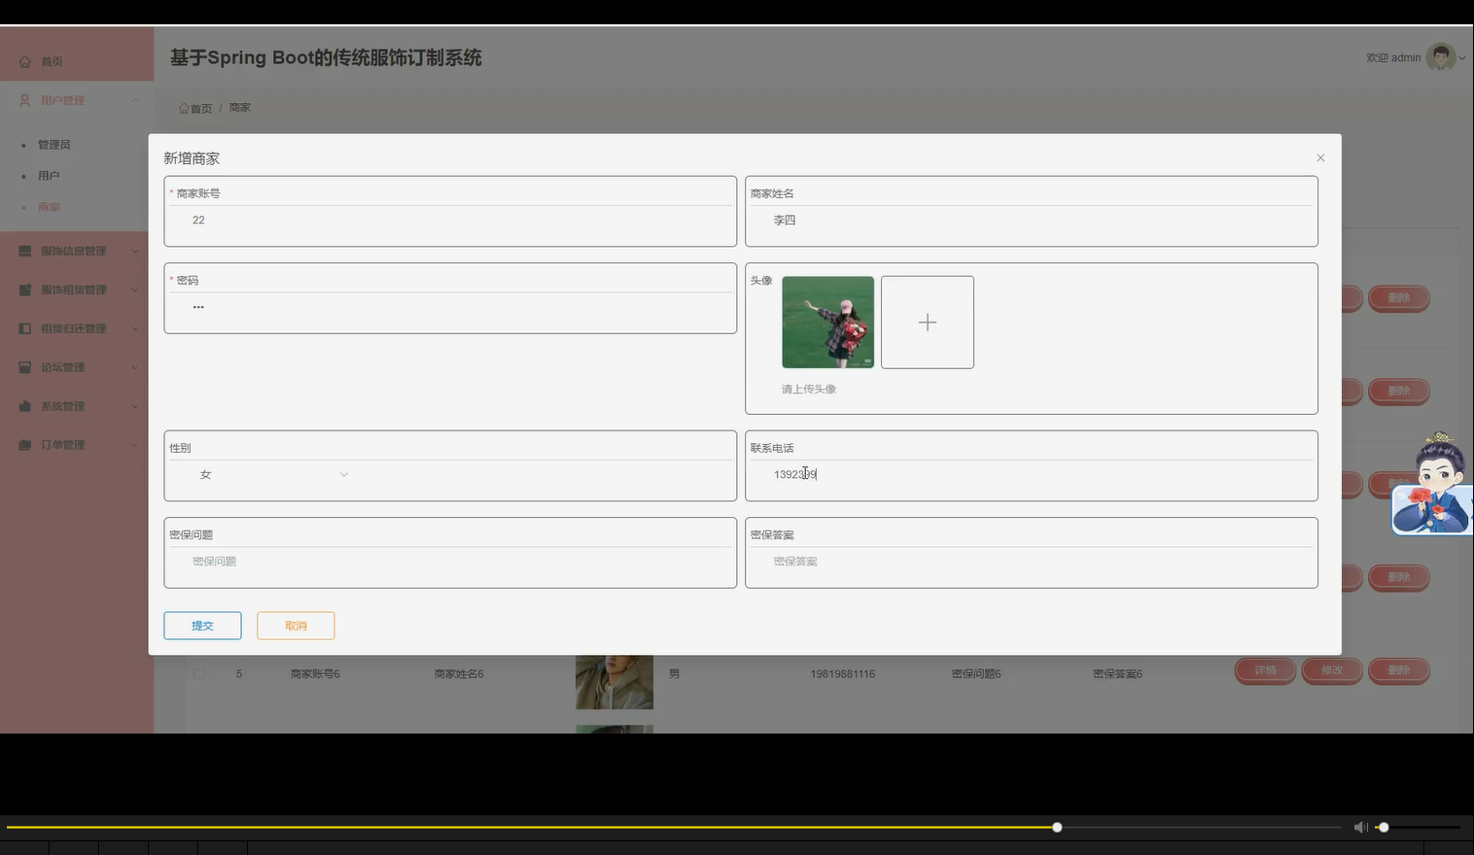Click the 订单管理 sidebar icon
Screen dimensions: 1474x855
pos(25,445)
